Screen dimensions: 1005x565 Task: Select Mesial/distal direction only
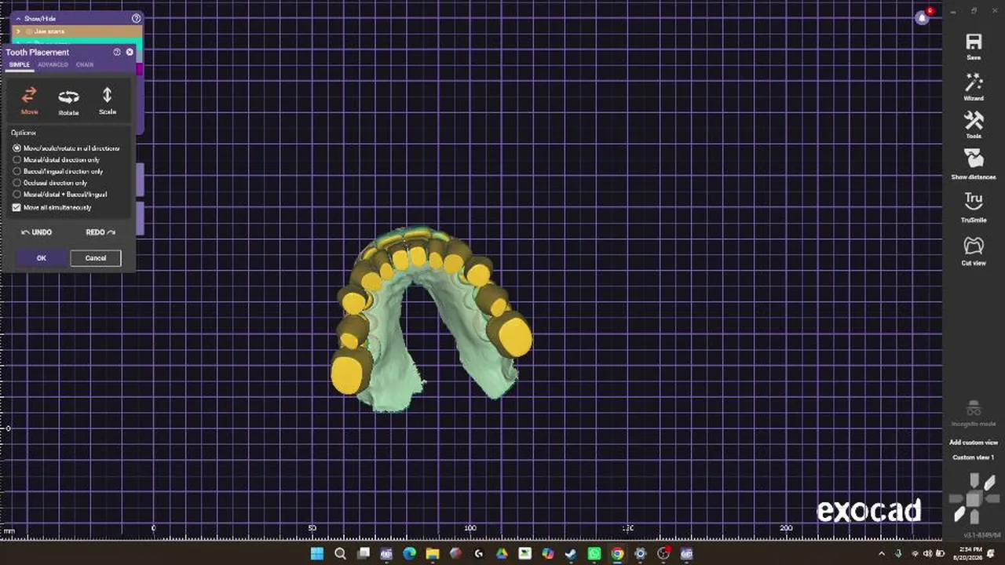click(x=57, y=160)
